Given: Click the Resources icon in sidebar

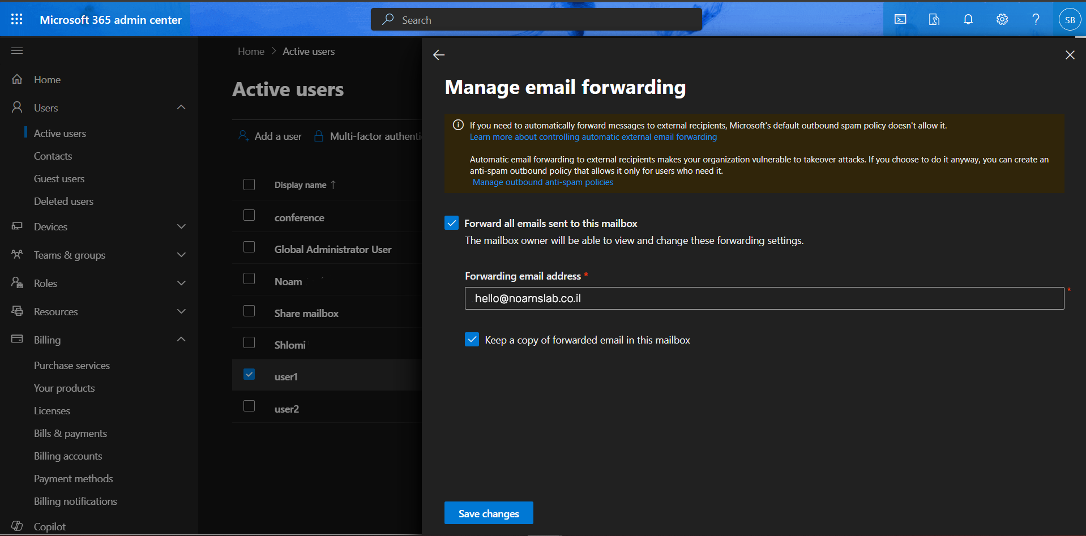Looking at the screenshot, I should [17, 311].
